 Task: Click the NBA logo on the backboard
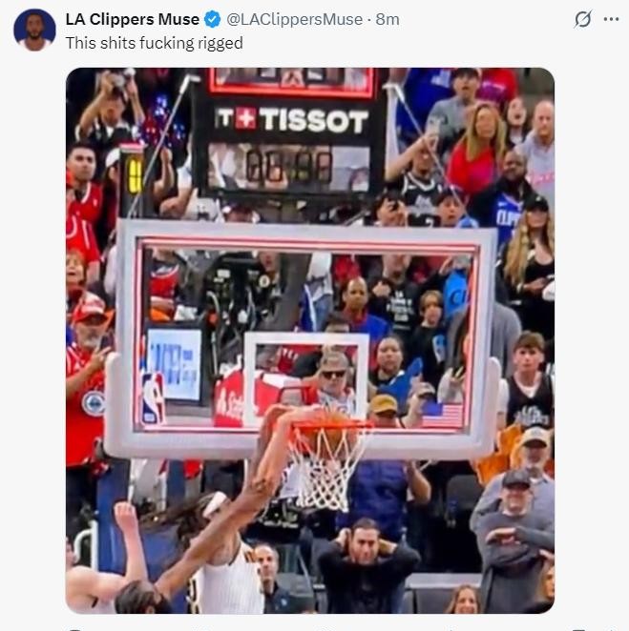pos(153,398)
